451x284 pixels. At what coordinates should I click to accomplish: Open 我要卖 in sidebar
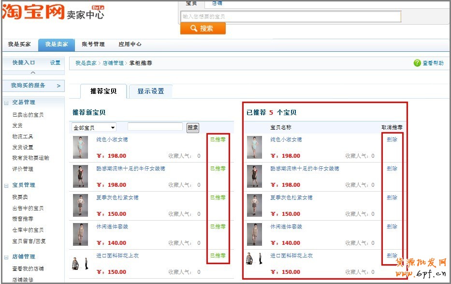point(20,197)
